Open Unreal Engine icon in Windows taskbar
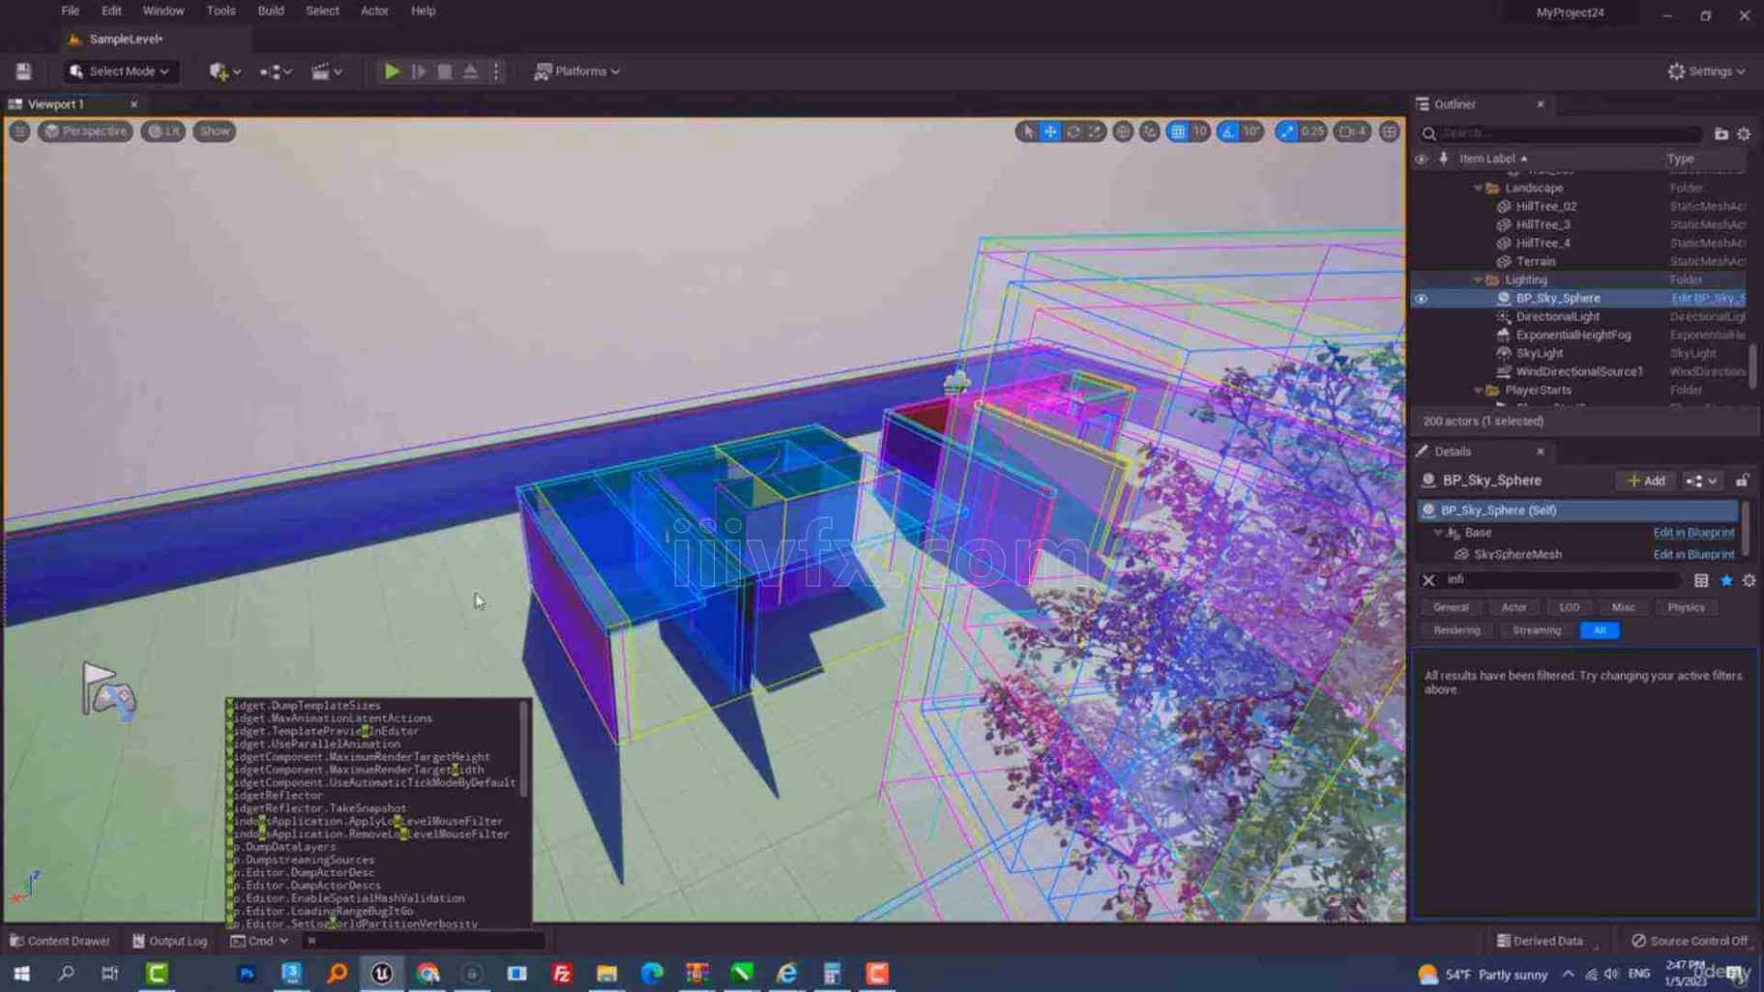The width and height of the screenshot is (1764, 992). pyautogui.click(x=382, y=974)
